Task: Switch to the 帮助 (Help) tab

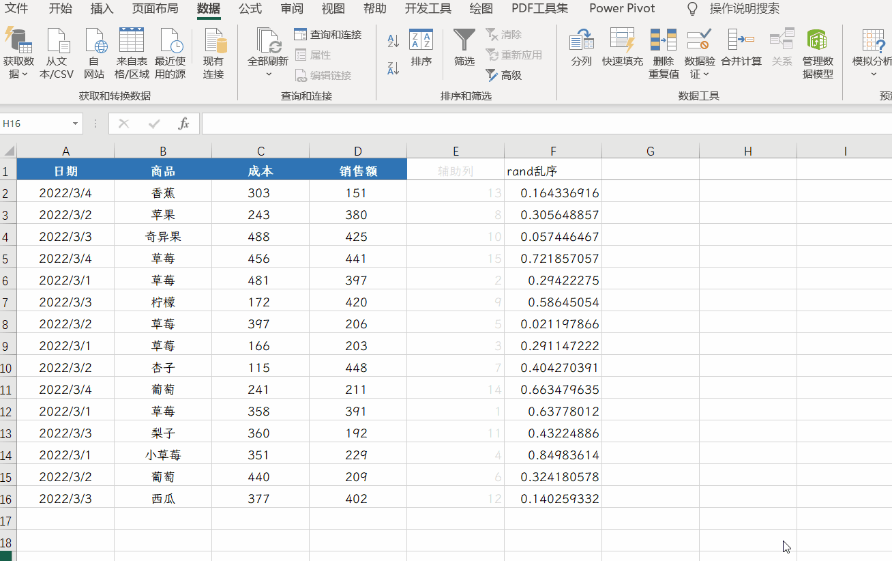Action: click(x=375, y=9)
